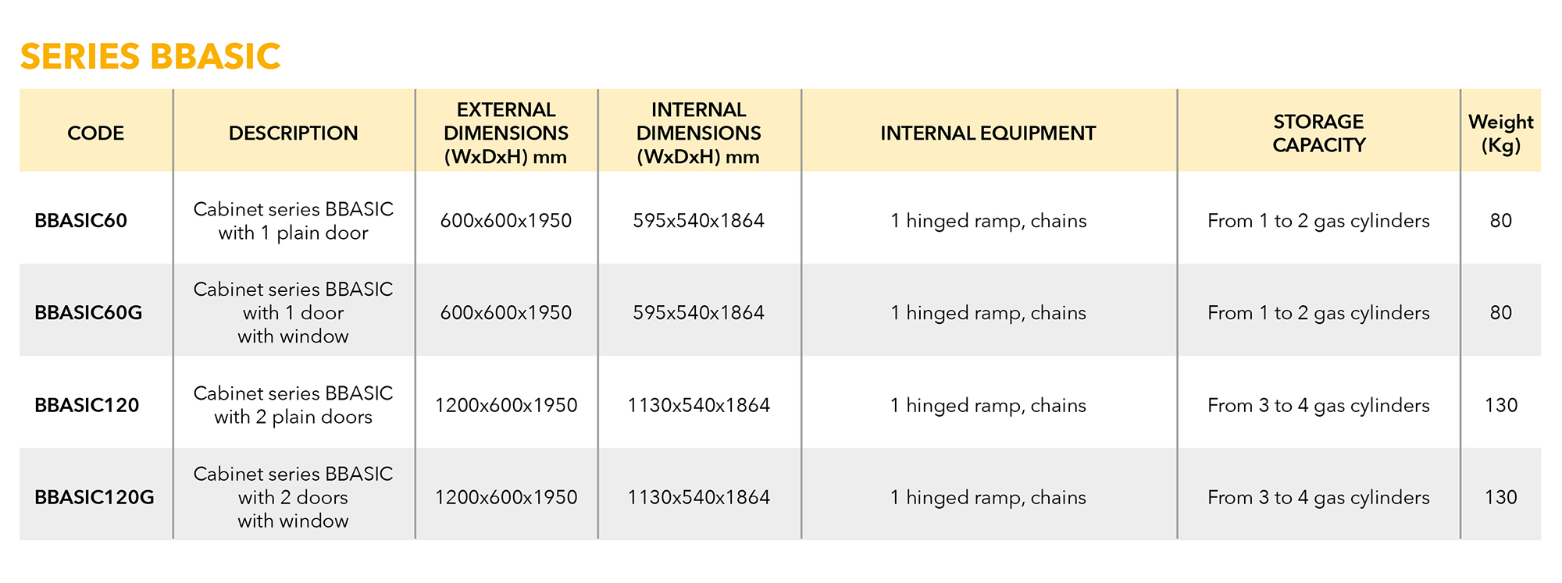
Task: Click the BBASIC60 row storage capacity cell
Action: 1318,221
